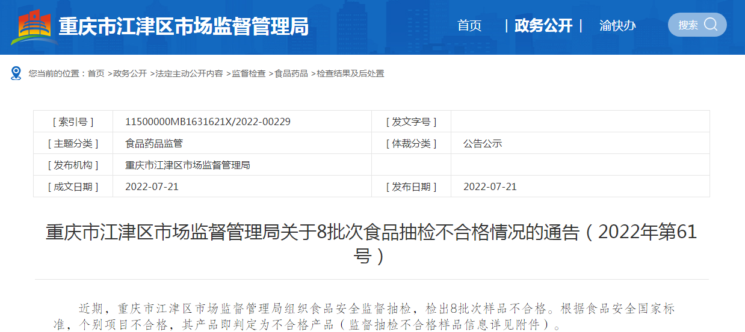Go to 首页 in the breadcrumb path
This screenshot has width=745, height=332.
tap(96, 73)
